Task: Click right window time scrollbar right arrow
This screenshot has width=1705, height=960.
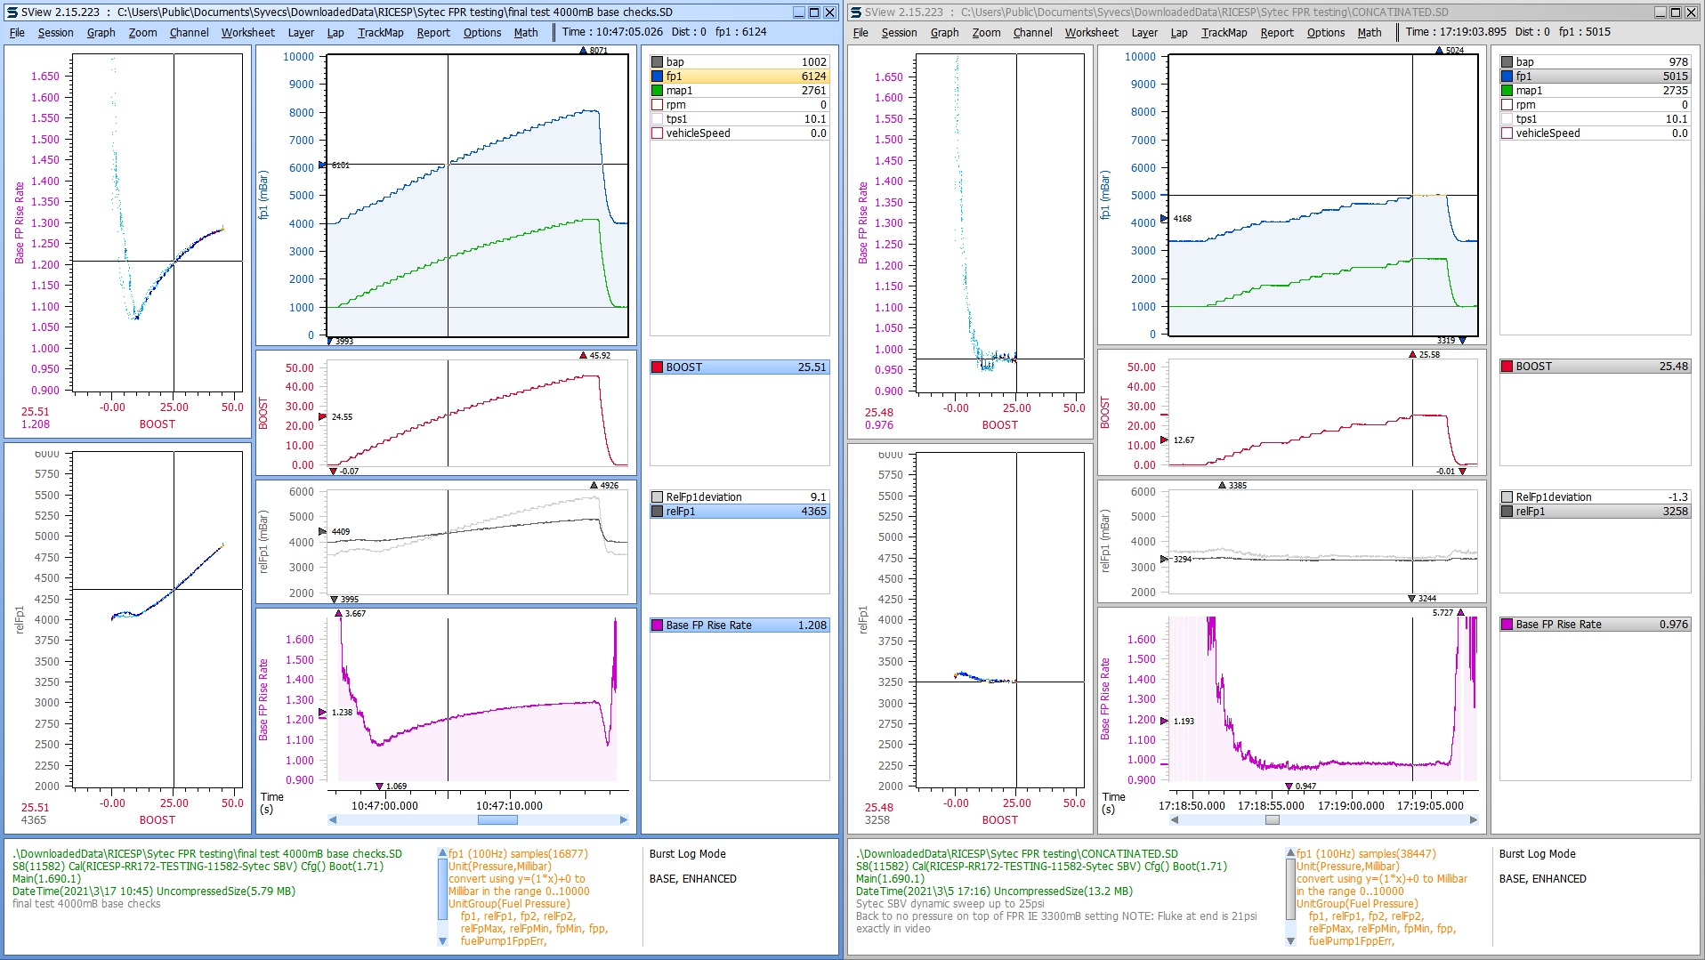Action: click(x=1474, y=820)
